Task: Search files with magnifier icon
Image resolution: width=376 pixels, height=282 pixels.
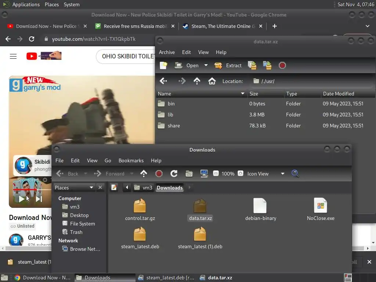Action: [x=295, y=174]
